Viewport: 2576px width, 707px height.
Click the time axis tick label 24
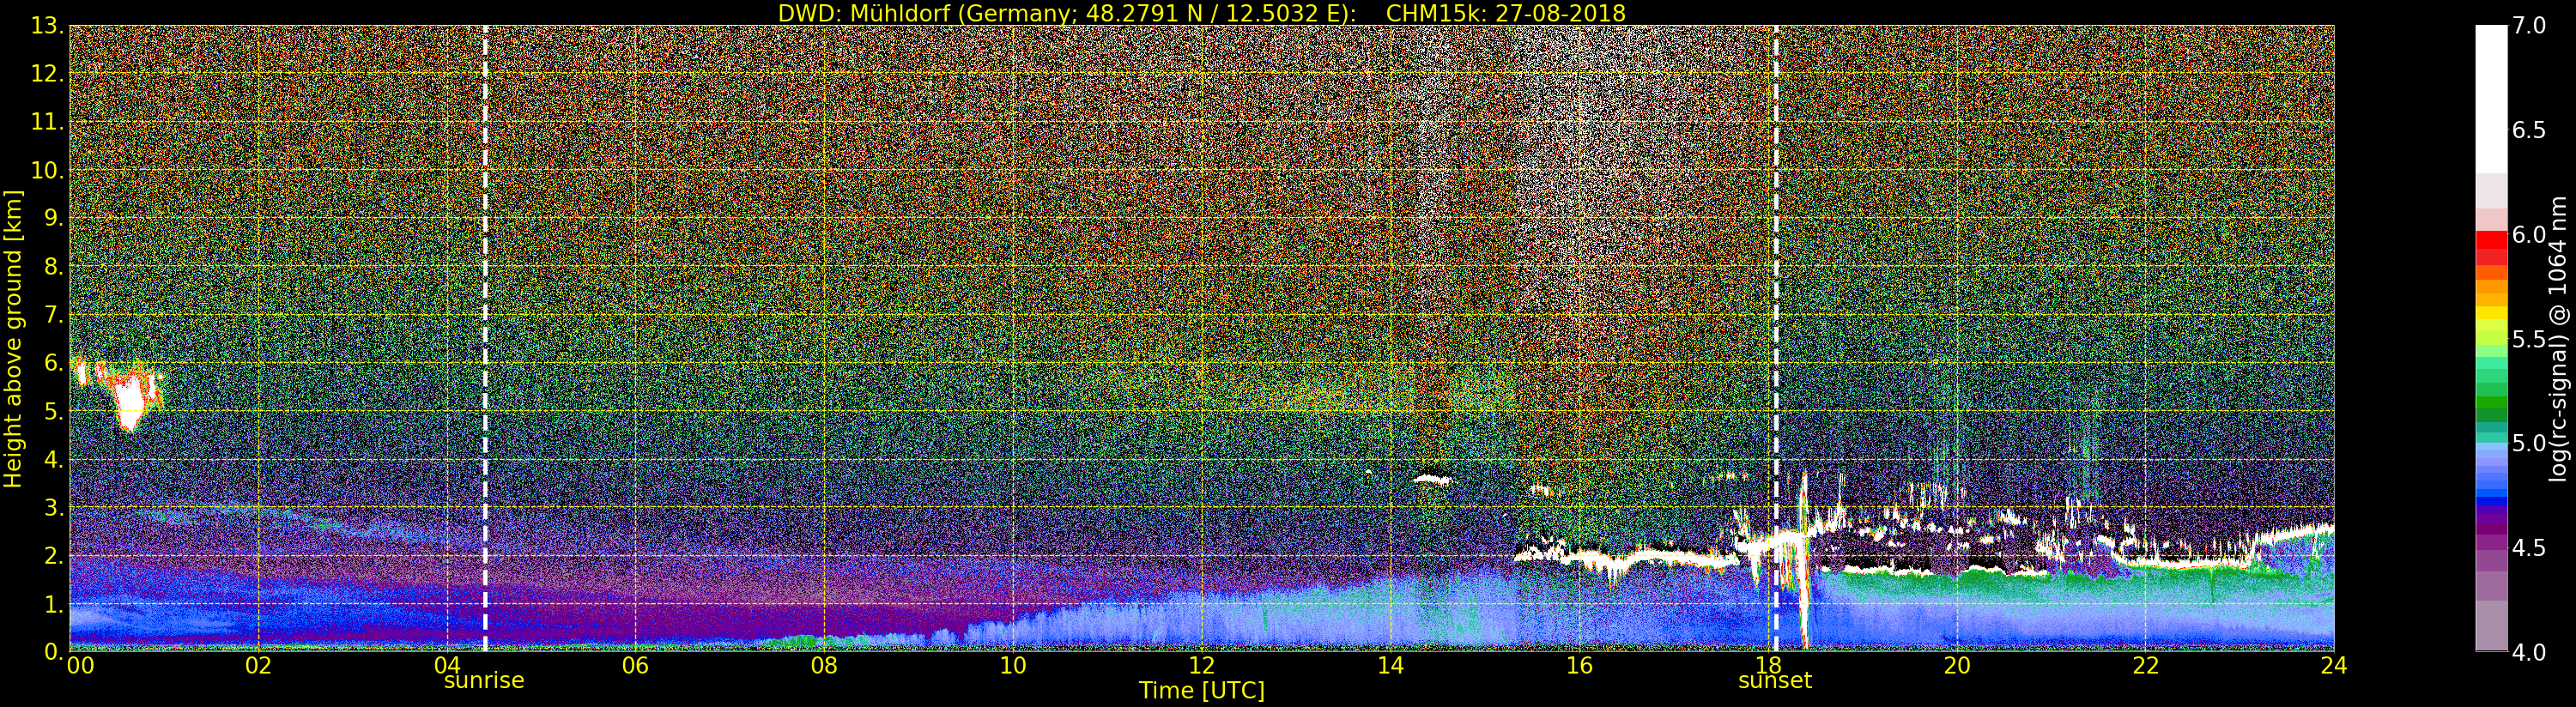click(2334, 665)
